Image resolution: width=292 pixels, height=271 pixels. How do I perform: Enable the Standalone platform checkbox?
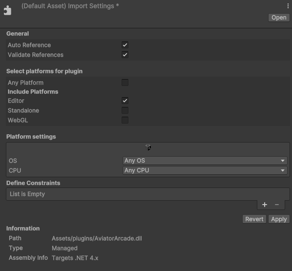click(125, 110)
